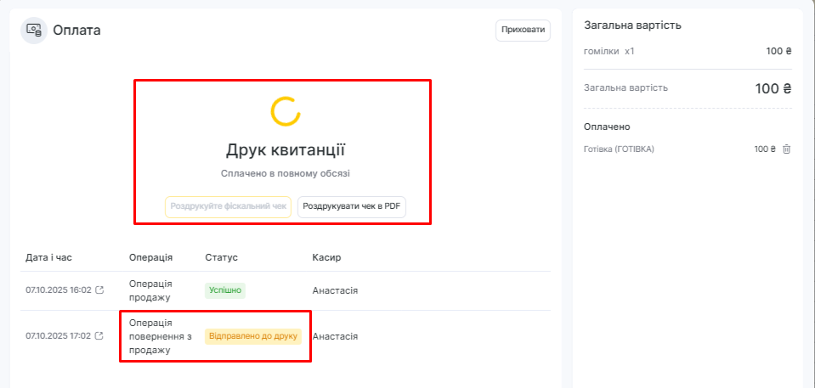Open external link icon beside 17:02 entry

(x=99, y=336)
